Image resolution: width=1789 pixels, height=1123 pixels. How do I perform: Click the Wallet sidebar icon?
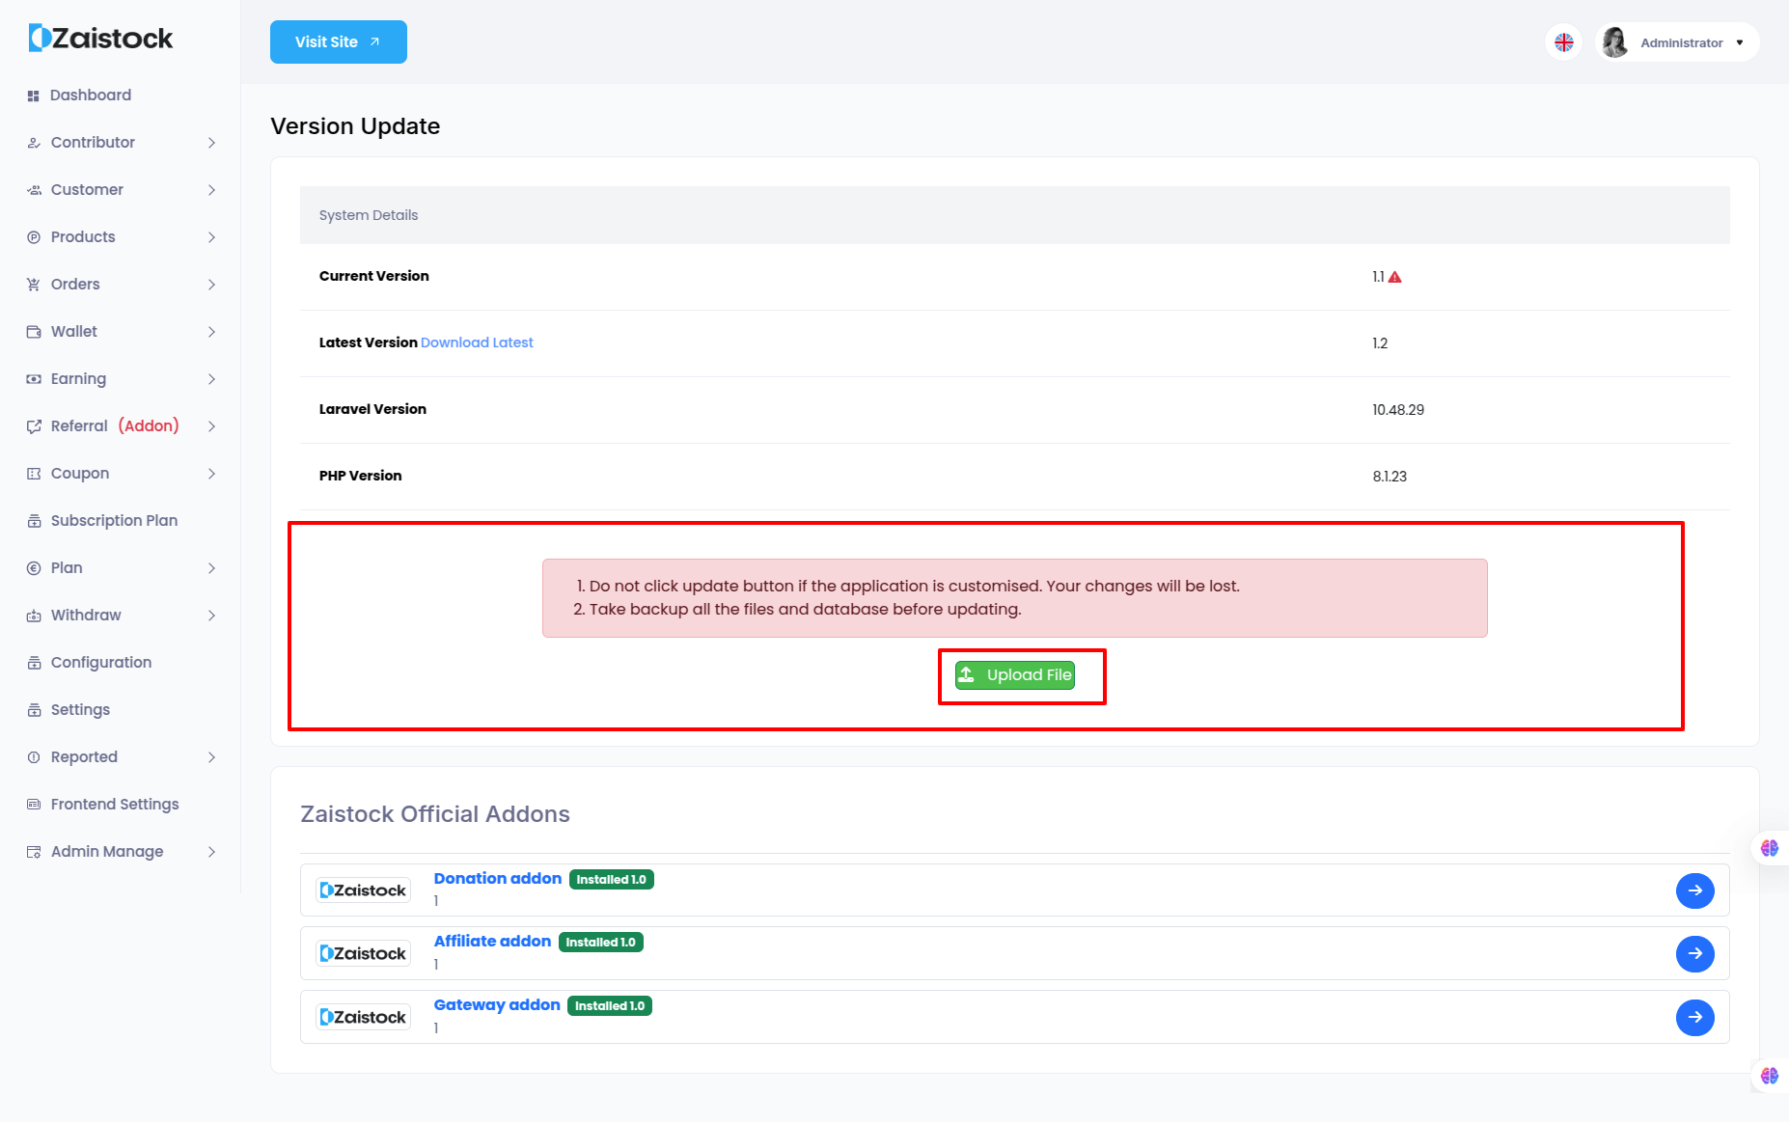(34, 332)
